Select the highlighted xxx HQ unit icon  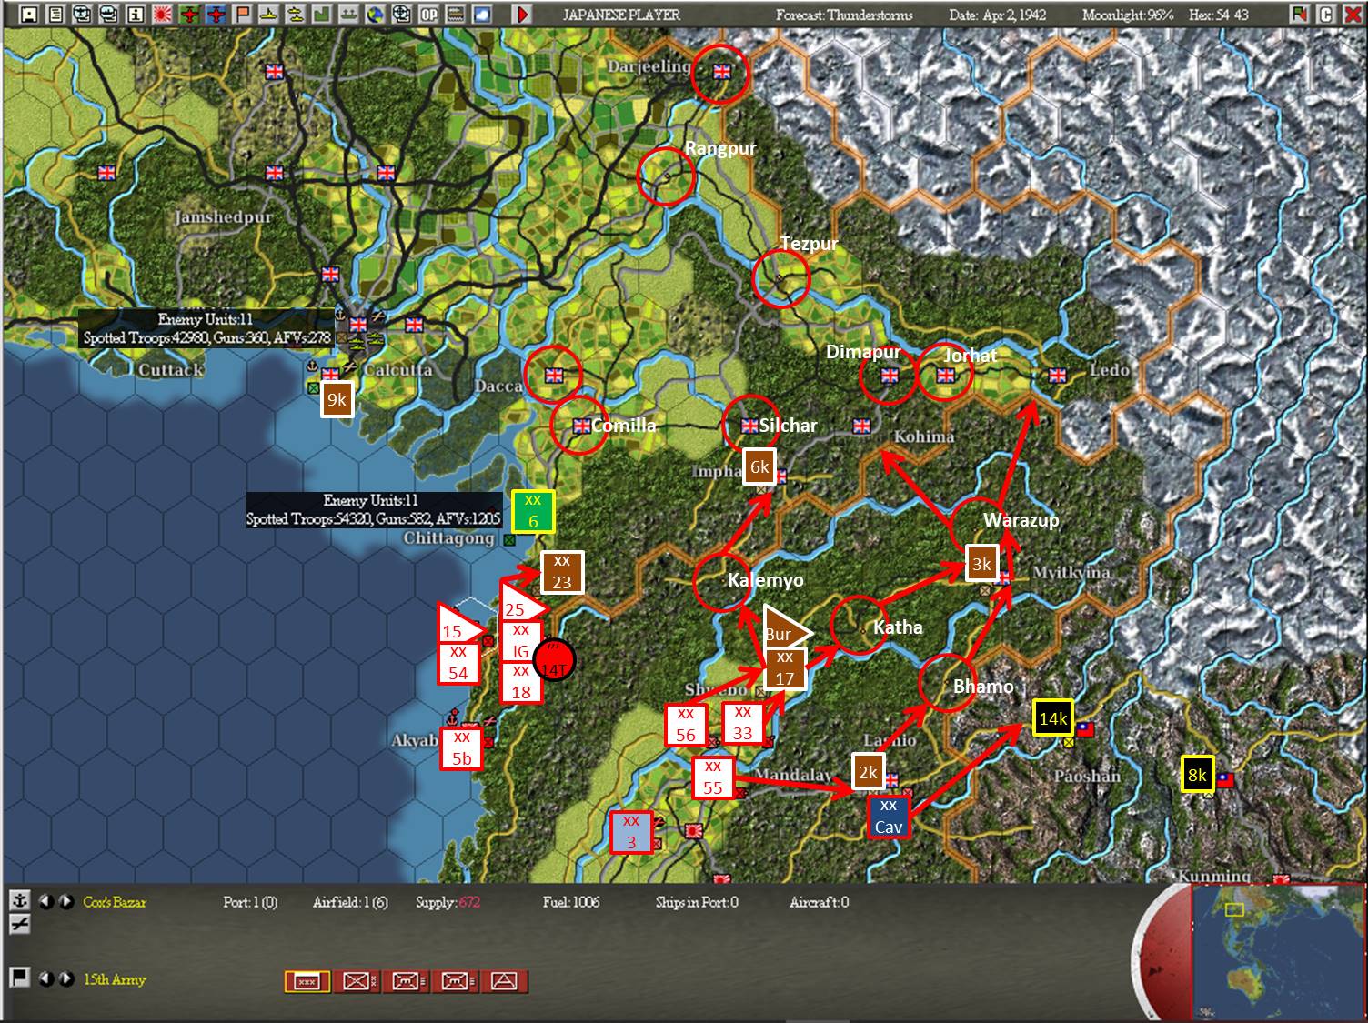click(x=307, y=981)
